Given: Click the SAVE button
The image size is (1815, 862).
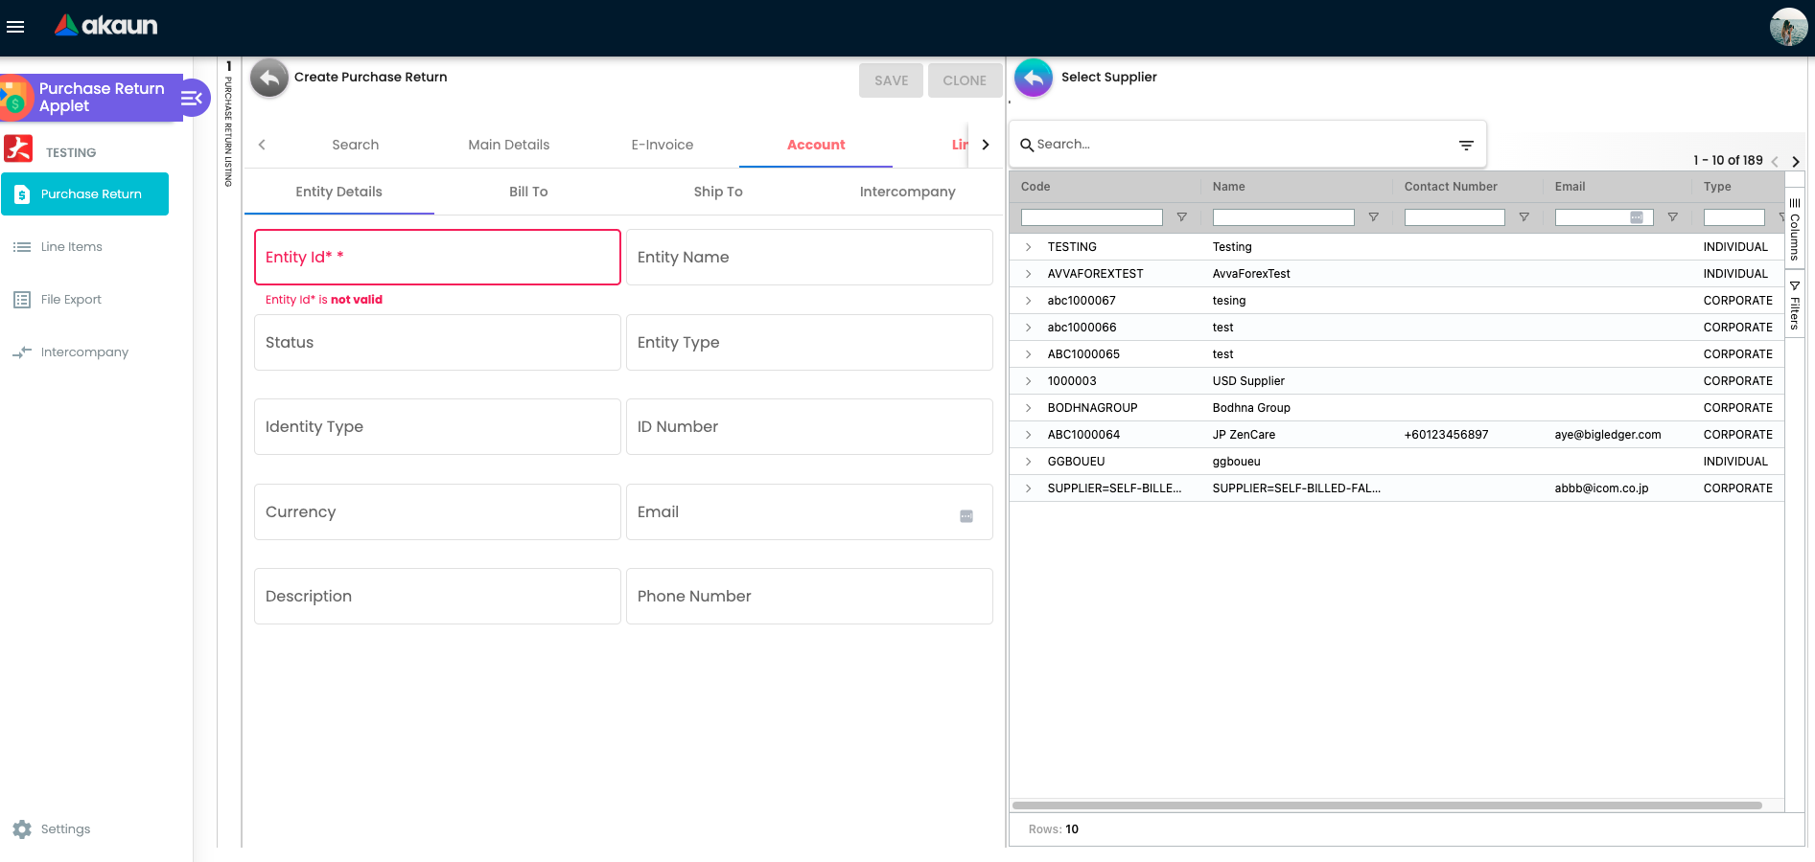Looking at the screenshot, I should pos(891,80).
